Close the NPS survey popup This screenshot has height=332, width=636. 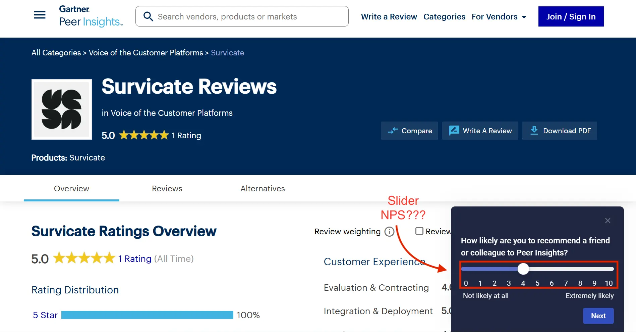pyautogui.click(x=608, y=221)
